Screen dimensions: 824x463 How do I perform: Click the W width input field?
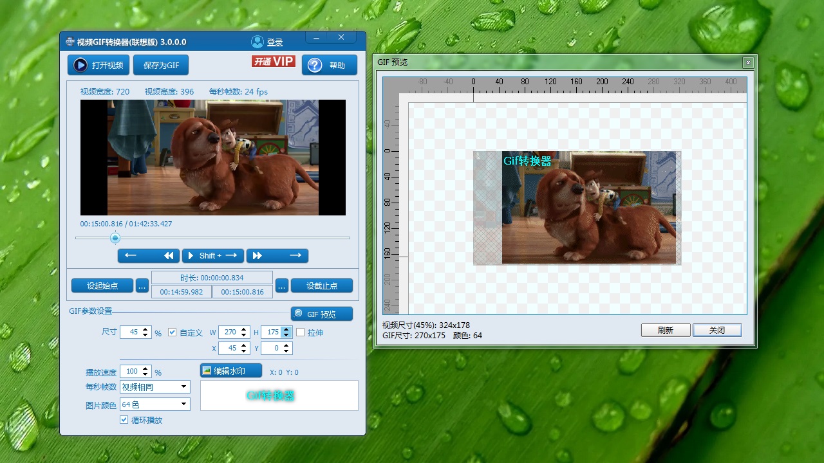pyautogui.click(x=229, y=332)
